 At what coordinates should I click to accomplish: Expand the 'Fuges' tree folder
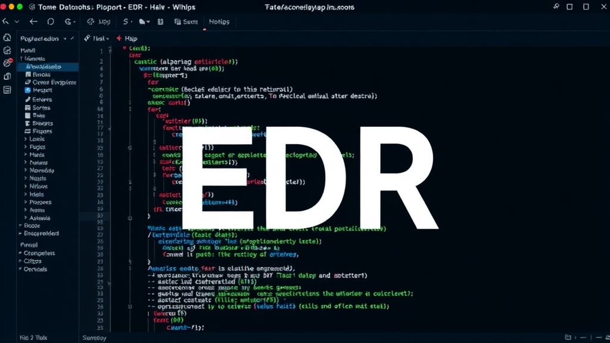click(x=26, y=147)
